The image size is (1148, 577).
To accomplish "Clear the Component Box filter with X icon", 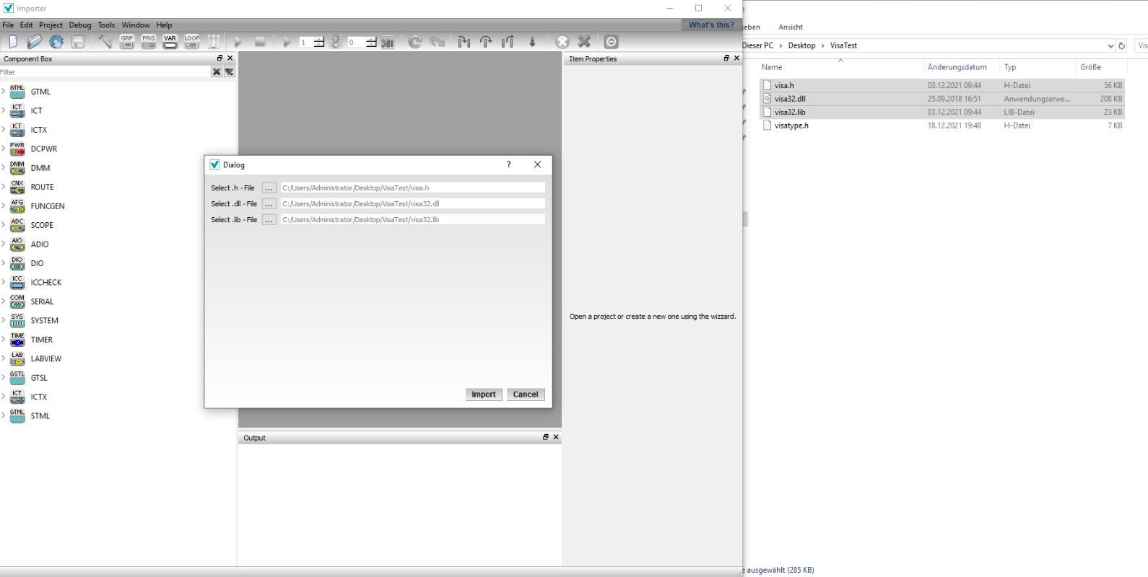I will point(216,72).
